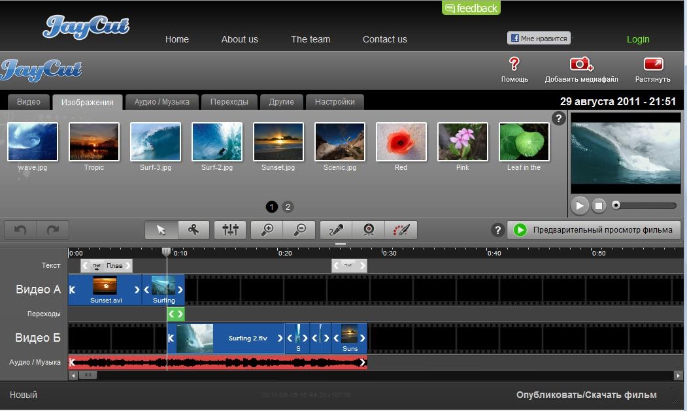Click Опубликовать/Скачать фильм link

pyautogui.click(x=586, y=395)
